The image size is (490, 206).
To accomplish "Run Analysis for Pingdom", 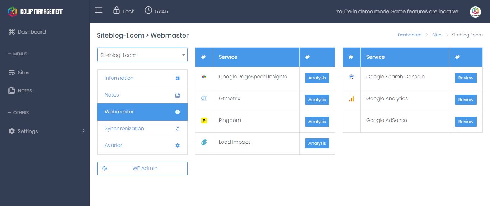I will click(317, 122).
